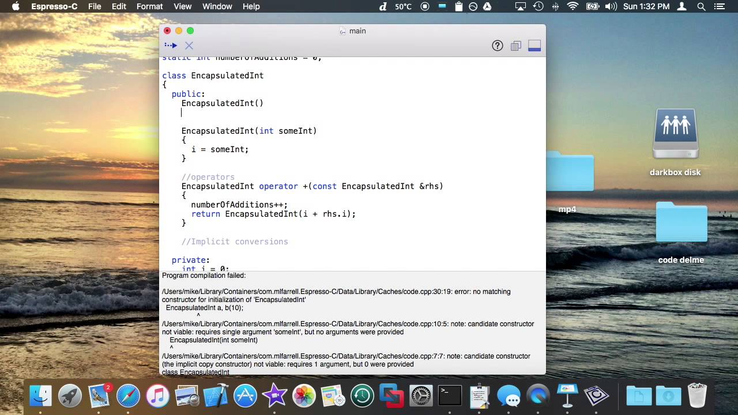738x415 pixels.
Task: Click the battery status icon
Action: 592,6
